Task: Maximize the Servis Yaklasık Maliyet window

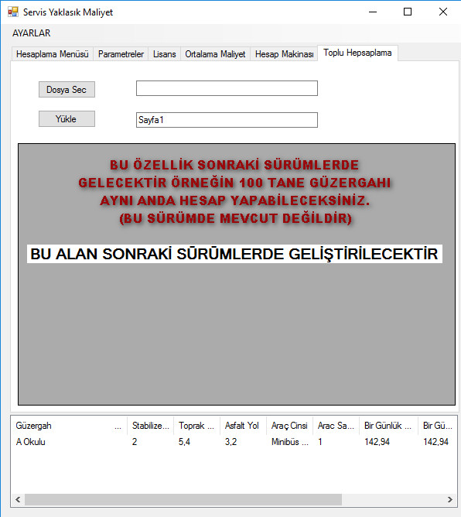Action: pos(408,12)
